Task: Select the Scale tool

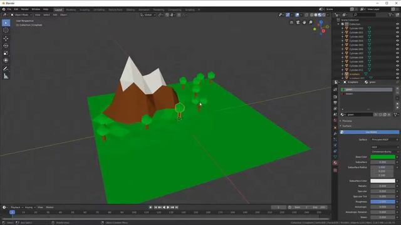Action: click(6, 53)
